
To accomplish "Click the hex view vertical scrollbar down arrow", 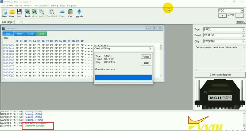I will pyautogui.click(x=161, y=76).
